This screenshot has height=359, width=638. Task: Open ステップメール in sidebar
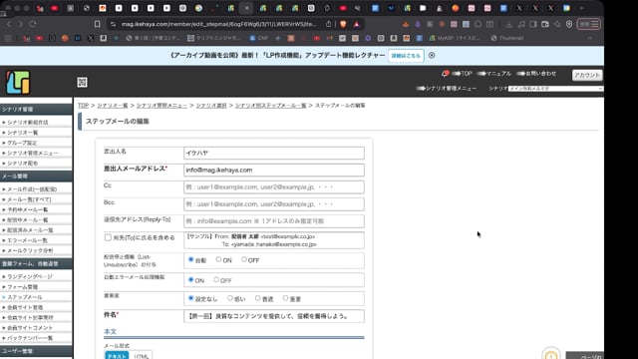[24, 297]
